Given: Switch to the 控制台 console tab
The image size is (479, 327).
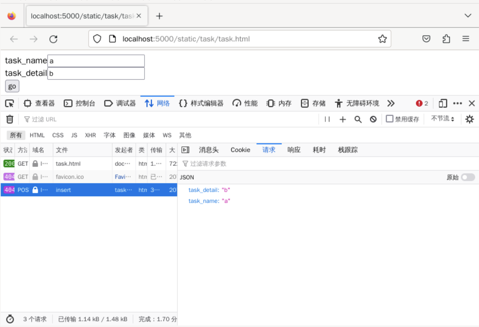Looking at the screenshot, I should (x=79, y=104).
